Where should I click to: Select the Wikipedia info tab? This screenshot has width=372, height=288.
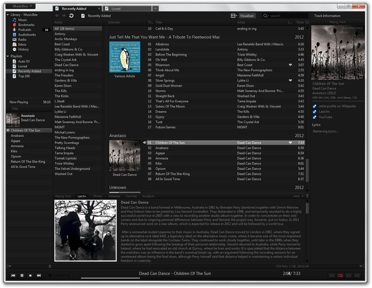[x=114, y=196]
